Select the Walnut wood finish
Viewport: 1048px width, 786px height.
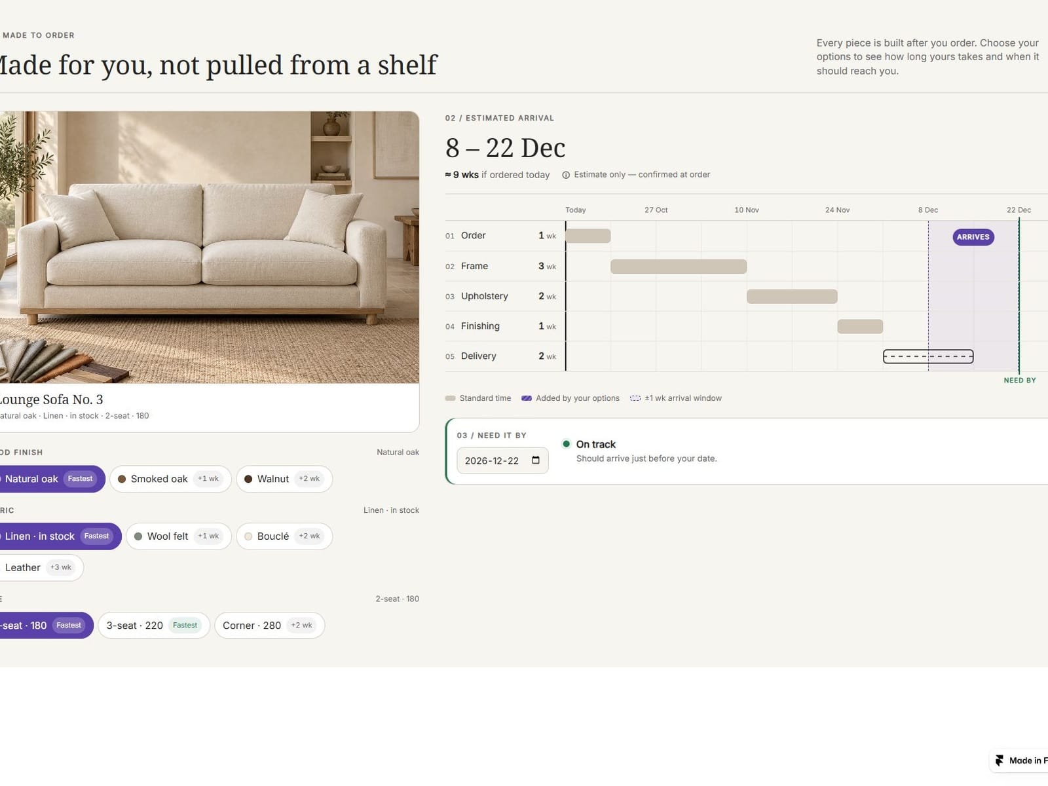tap(284, 479)
